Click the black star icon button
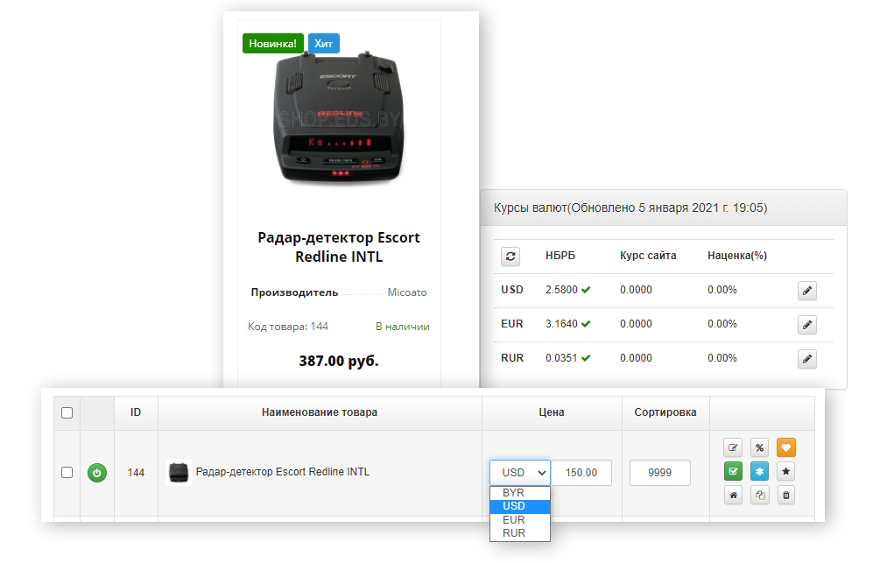894x563 pixels. [786, 472]
